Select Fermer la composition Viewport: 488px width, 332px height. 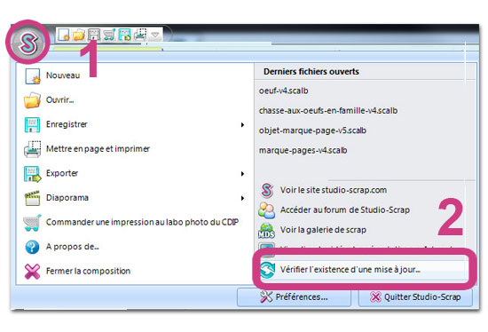88,271
